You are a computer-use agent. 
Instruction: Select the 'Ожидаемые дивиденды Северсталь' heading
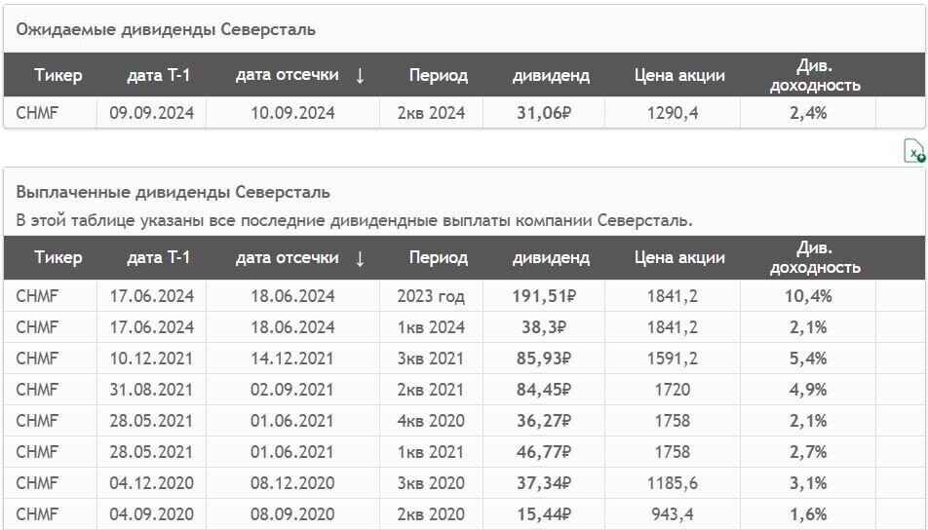click(x=166, y=29)
